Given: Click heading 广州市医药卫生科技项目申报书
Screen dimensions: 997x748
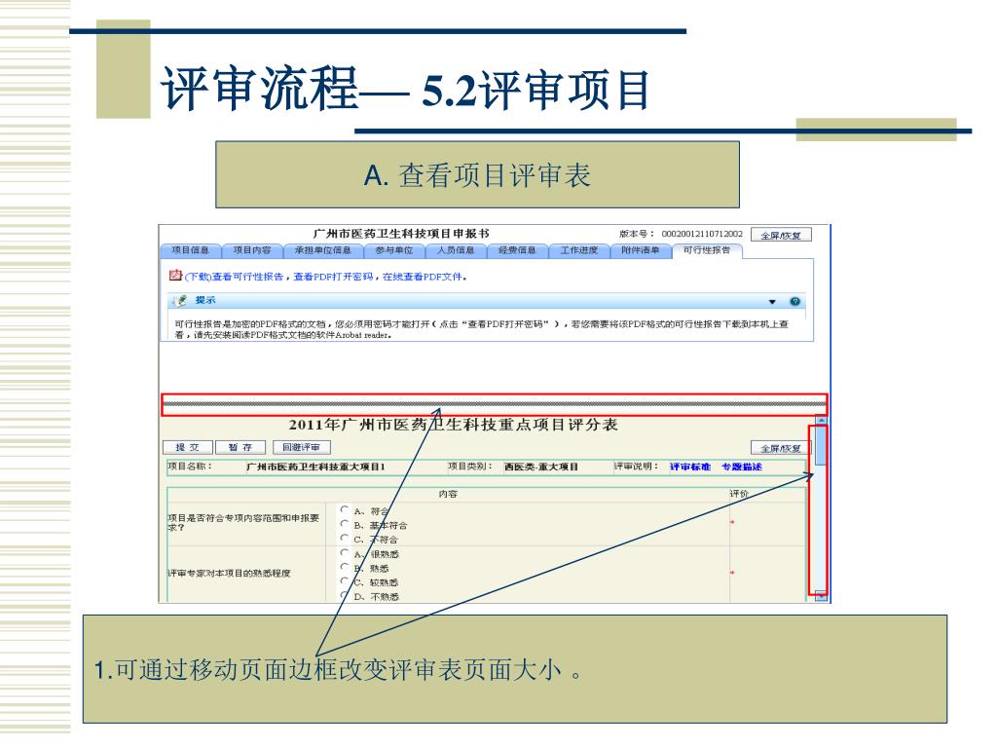Looking at the screenshot, I should [x=401, y=234].
